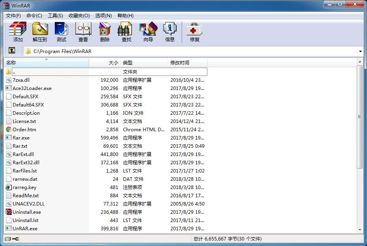Image resolution: width=367 pixels, height=246 pixels.
Task: Click the date 2017/1/27 1:02
Action: 187,171
